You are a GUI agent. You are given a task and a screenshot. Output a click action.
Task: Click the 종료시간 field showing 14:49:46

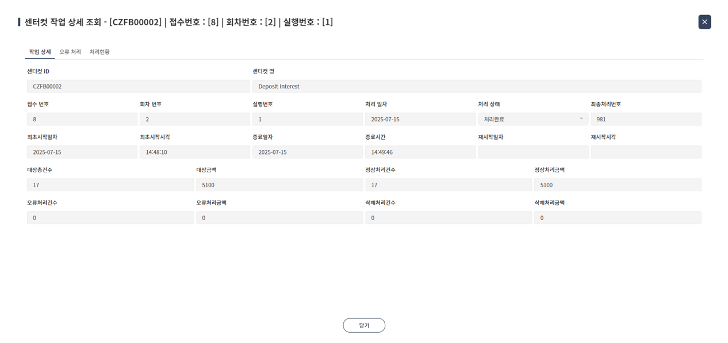[x=420, y=152]
